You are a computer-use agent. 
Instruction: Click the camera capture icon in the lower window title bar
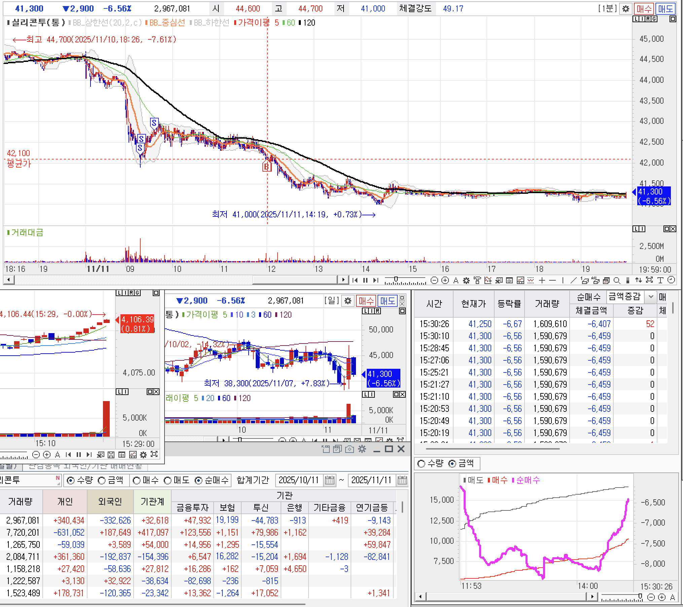point(350,449)
